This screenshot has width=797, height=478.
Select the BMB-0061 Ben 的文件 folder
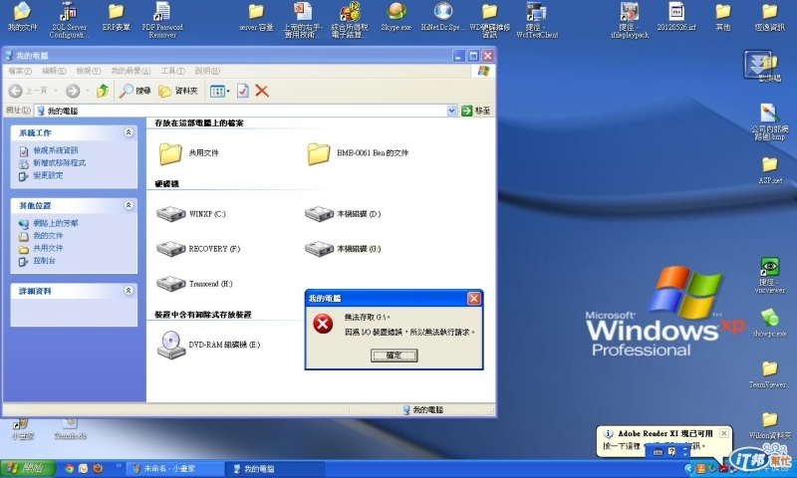pyautogui.click(x=358, y=153)
